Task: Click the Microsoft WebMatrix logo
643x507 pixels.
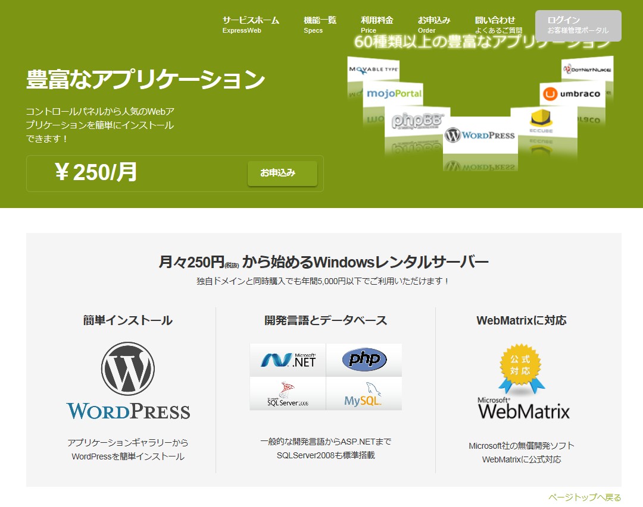Action: 524,408
